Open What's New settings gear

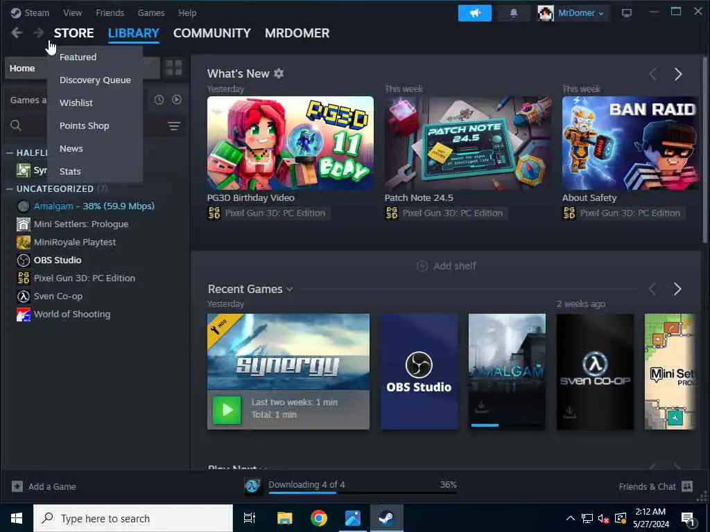click(279, 73)
